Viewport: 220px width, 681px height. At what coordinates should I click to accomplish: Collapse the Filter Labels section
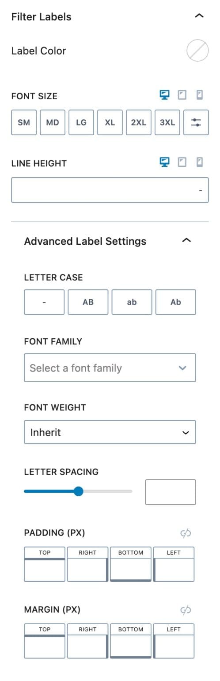pyautogui.click(x=199, y=16)
